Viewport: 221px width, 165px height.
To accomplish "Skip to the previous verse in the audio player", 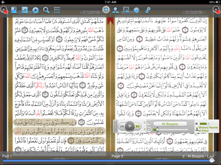I will point(122,126).
